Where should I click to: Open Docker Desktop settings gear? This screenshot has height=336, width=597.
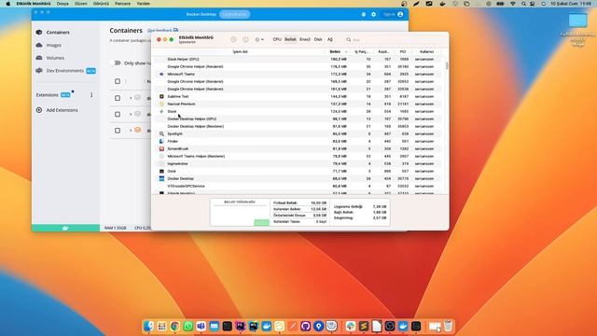coord(373,15)
